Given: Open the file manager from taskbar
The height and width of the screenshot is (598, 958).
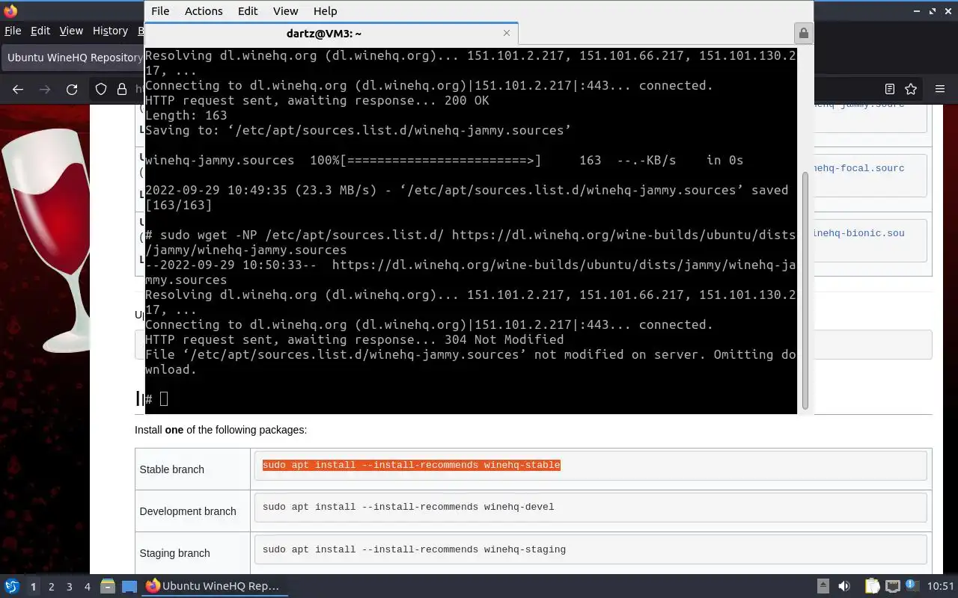Looking at the screenshot, I should click(107, 587).
